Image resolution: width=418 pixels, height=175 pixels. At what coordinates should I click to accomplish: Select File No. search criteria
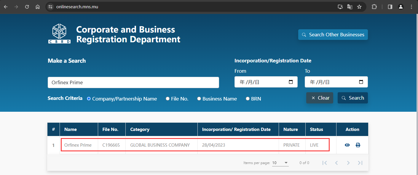[168, 99]
